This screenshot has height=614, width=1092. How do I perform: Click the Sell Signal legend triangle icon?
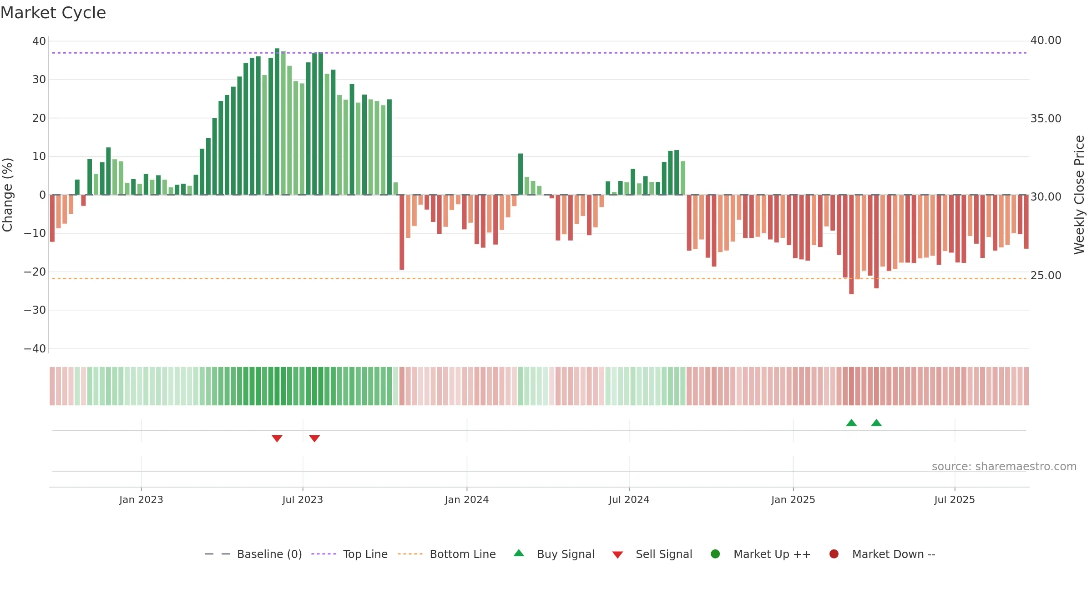point(617,555)
